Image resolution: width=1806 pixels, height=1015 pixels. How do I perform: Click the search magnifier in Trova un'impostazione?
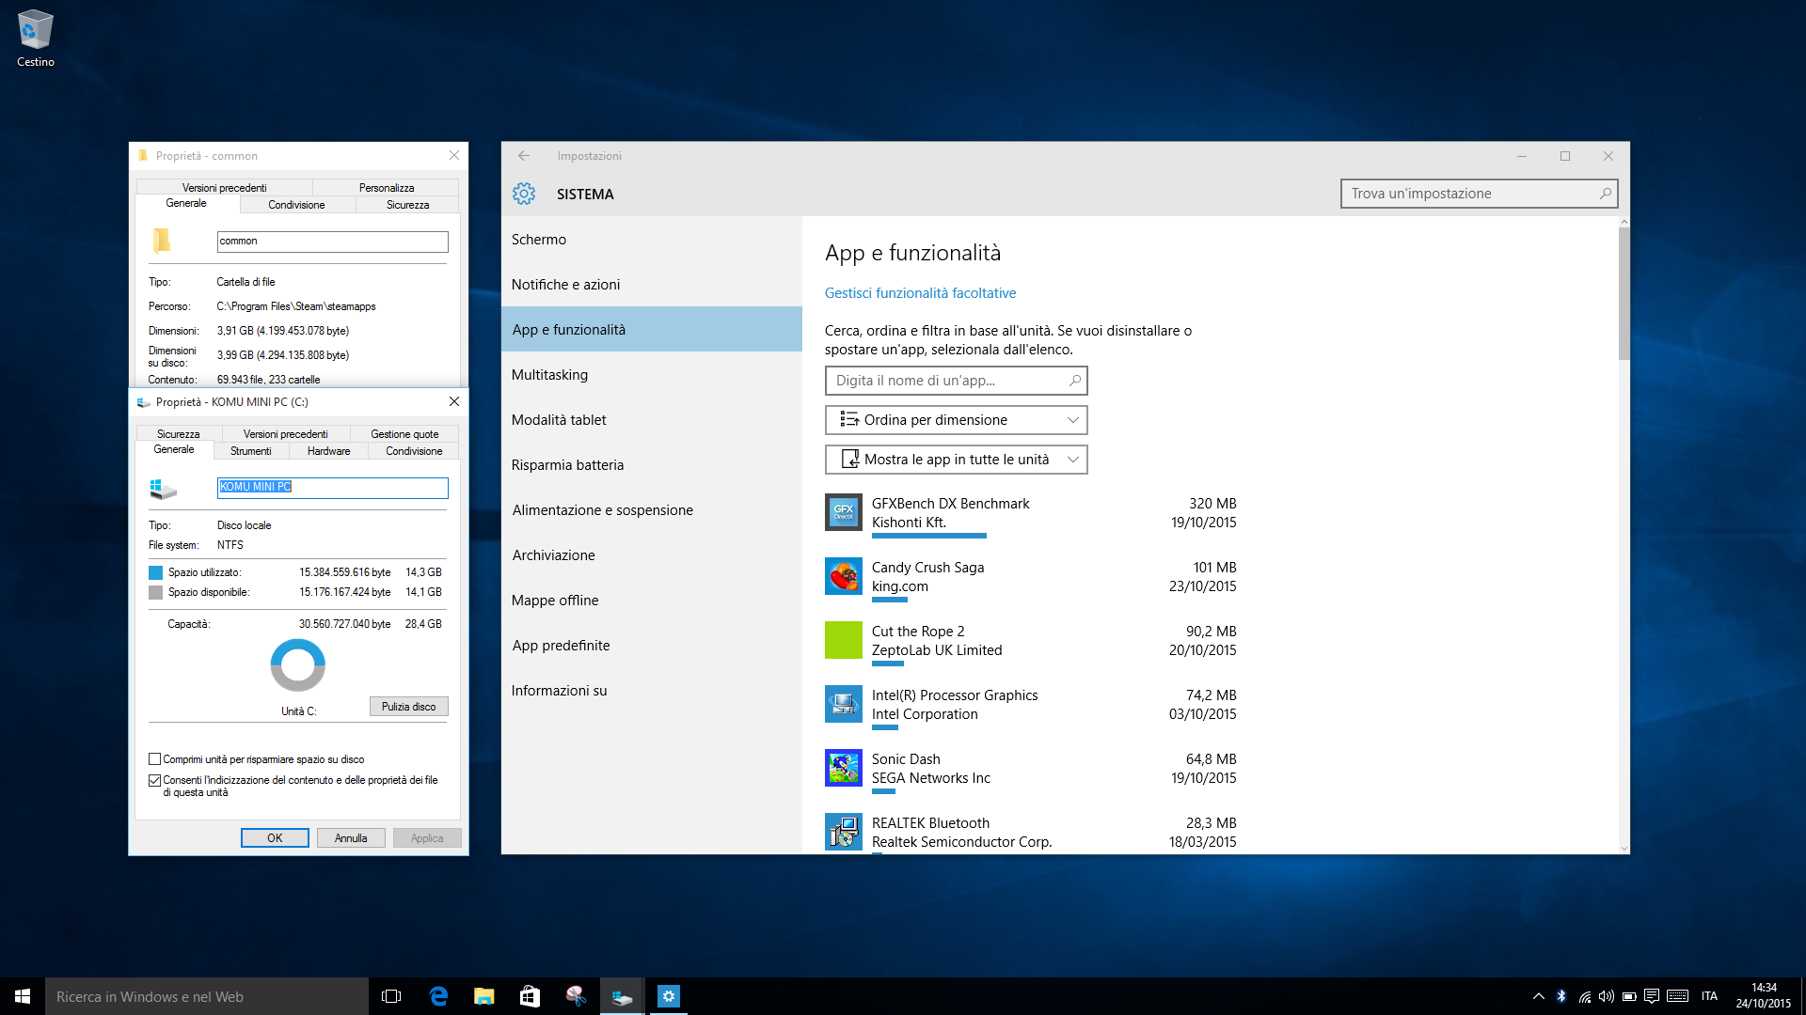coord(1606,194)
